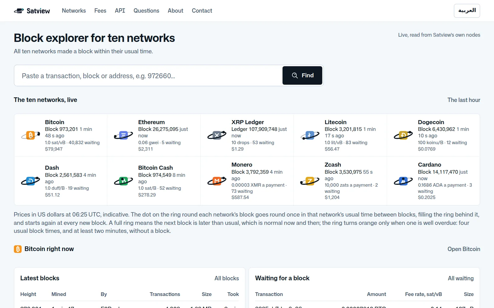Go to the Satview home wordmark
The height and width of the screenshot is (308, 494).
click(x=38, y=11)
